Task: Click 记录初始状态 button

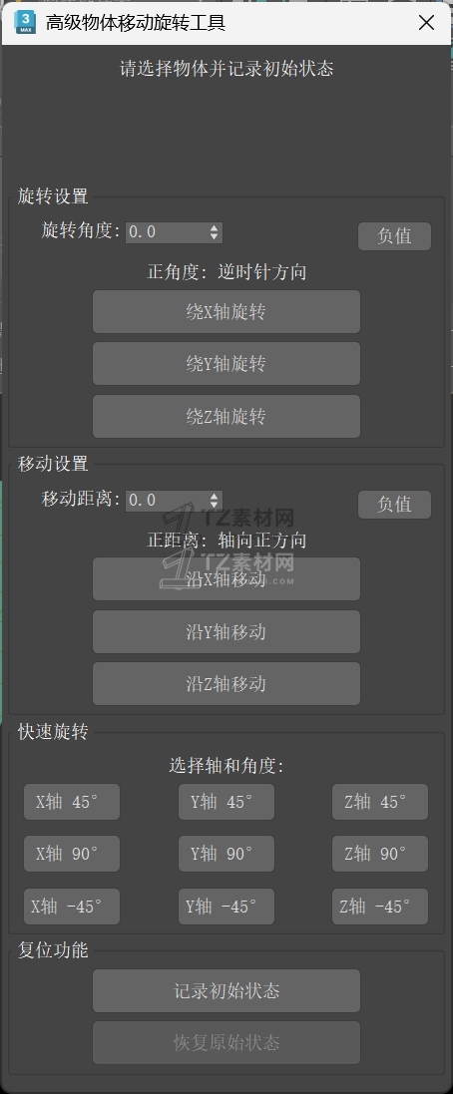Action: pos(226,990)
